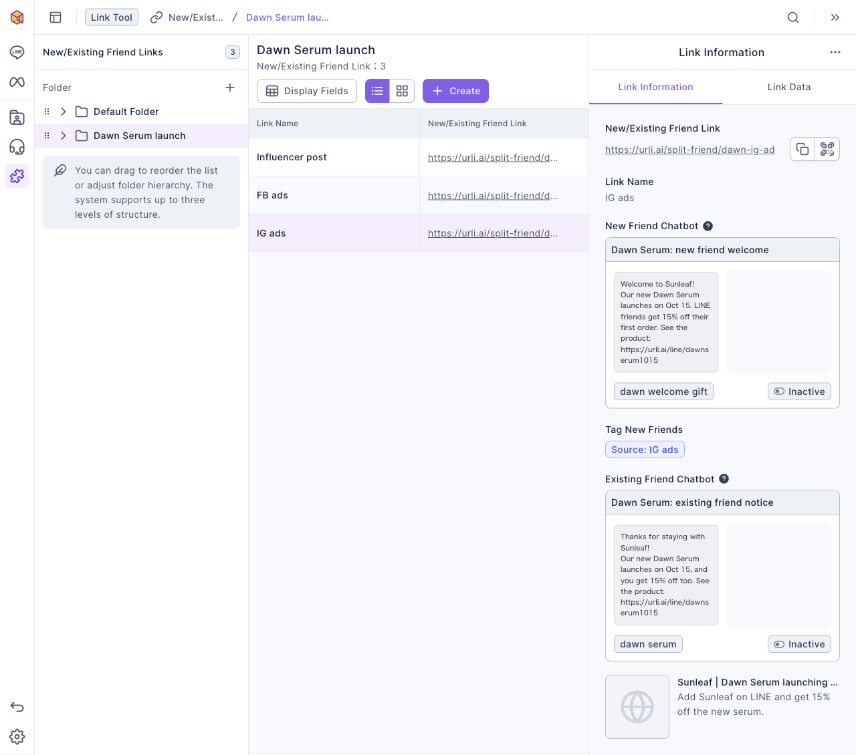The height and width of the screenshot is (755, 856).
Task: Click the drag handle for Default Folder
Action: 47,112
